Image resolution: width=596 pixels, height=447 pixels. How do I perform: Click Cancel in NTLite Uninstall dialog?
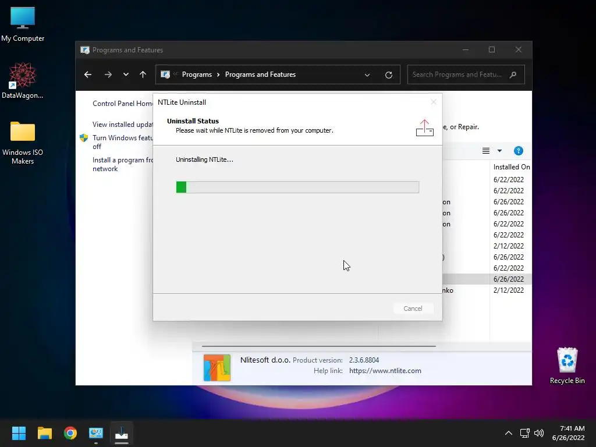413,308
